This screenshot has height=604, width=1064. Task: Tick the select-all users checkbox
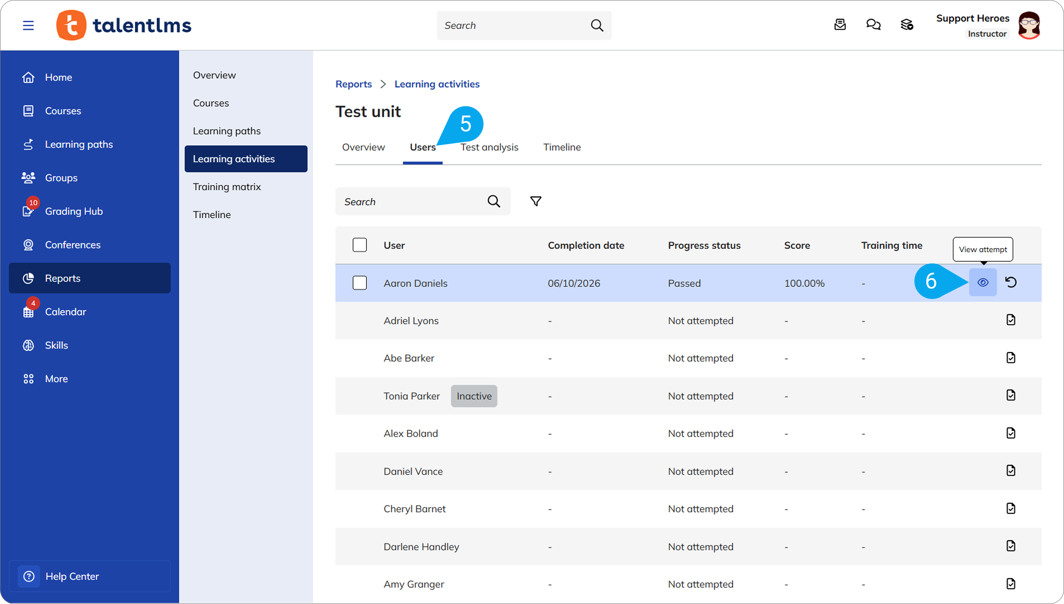(360, 245)
